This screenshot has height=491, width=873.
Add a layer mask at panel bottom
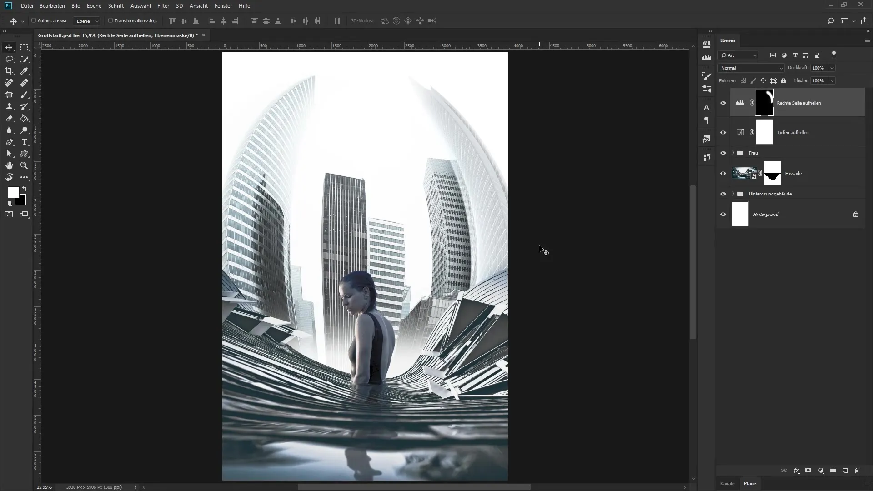click(x=808, y=471)
